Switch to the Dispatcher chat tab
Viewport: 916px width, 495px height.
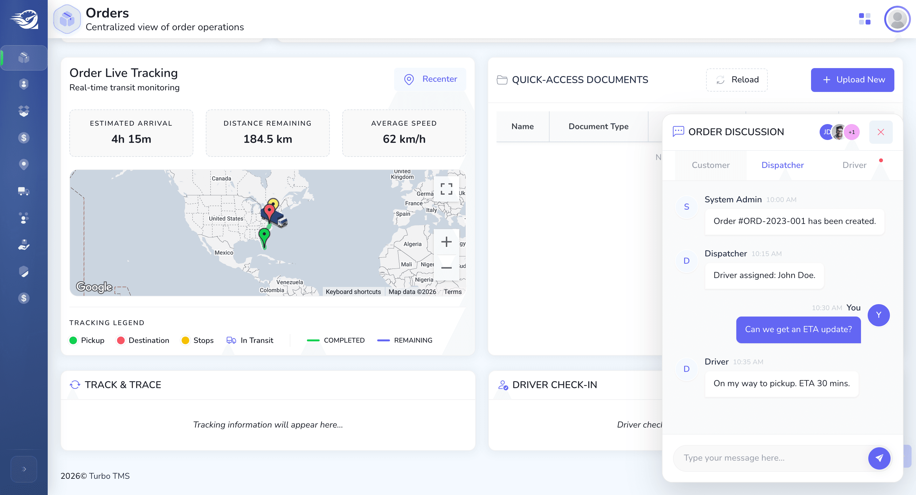tap(782, 165)
